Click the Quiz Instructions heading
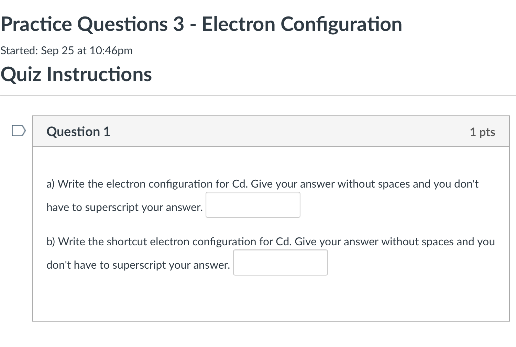The height and width of the screenshot is (347, 516). click(x=76, y=74)
